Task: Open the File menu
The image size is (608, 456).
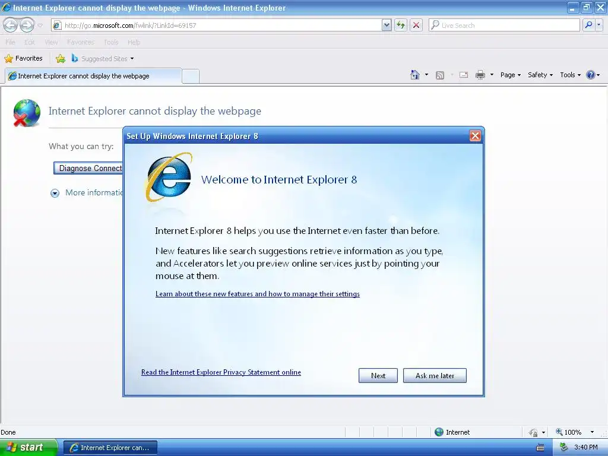Action: (10, 42)
